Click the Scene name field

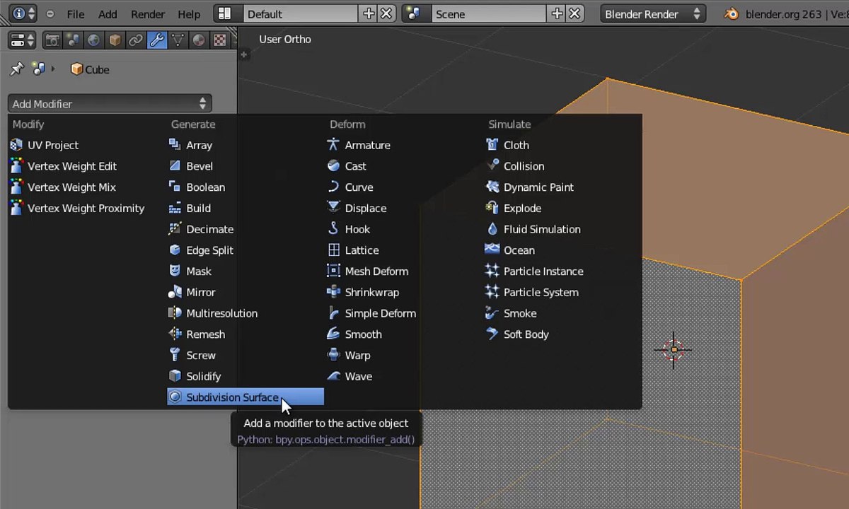[x=489, y=13]
